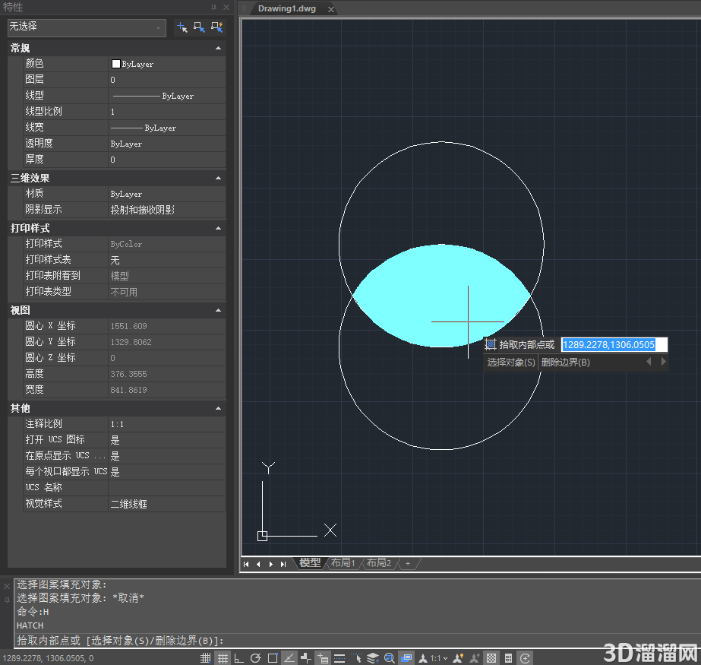Choose the 选择对象(S) option
This screenshot has width=701, height=665.
[x=511, y=362]
